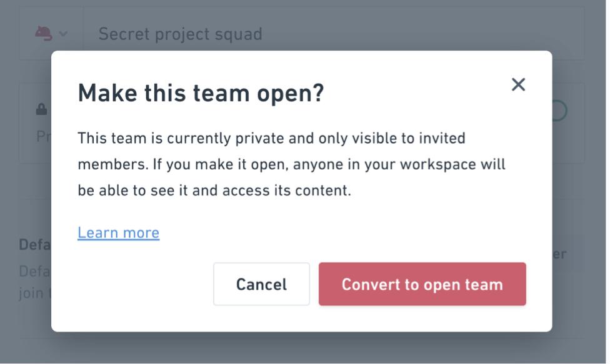Click the Make this team open? heading
The height and width of the screenshot is (364, 610).
pos(201,93)
